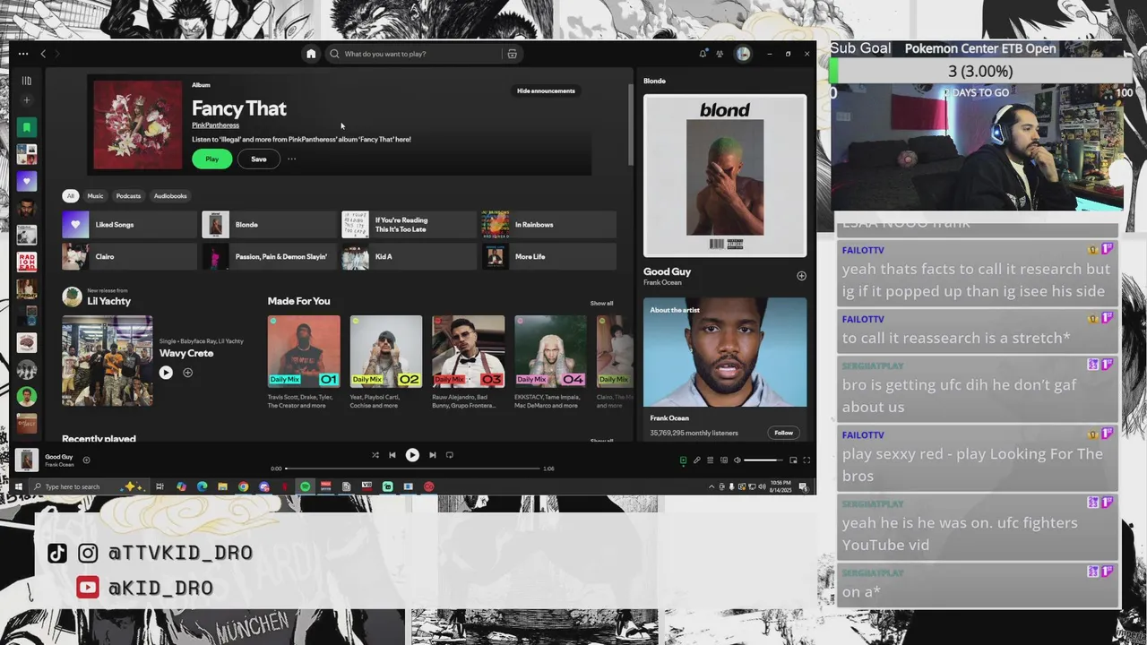
Task: Open the In Rainbows shortcut tile
Action: (x=548, y=225)
